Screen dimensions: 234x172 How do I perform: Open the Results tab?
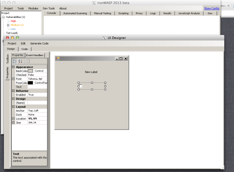(167, 13)
